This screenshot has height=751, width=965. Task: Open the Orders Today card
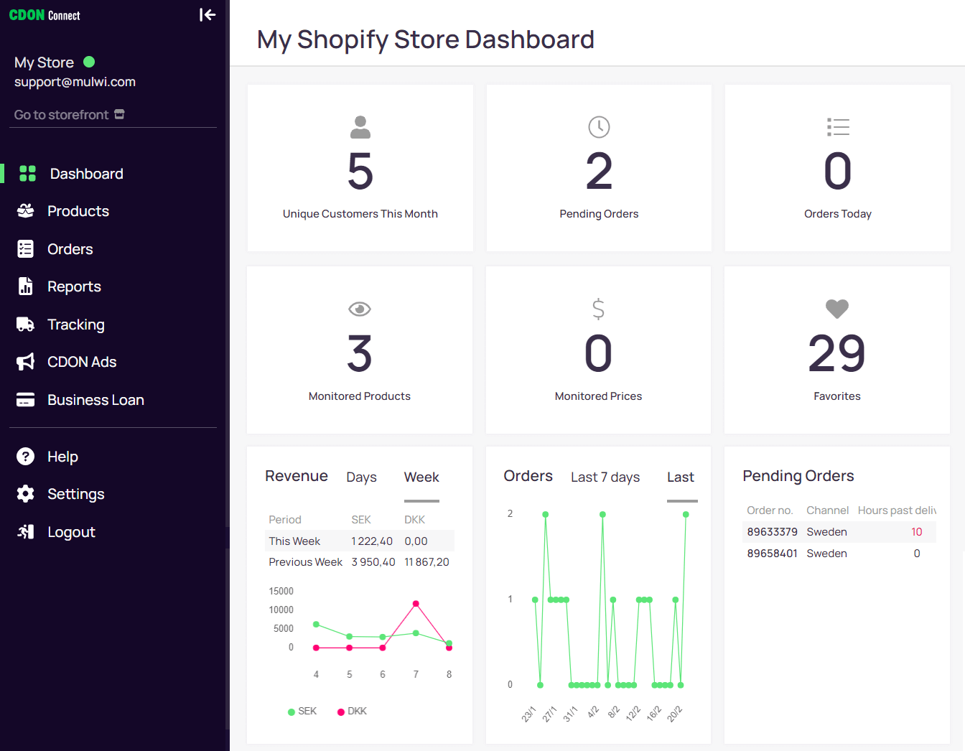coord(838,168)
